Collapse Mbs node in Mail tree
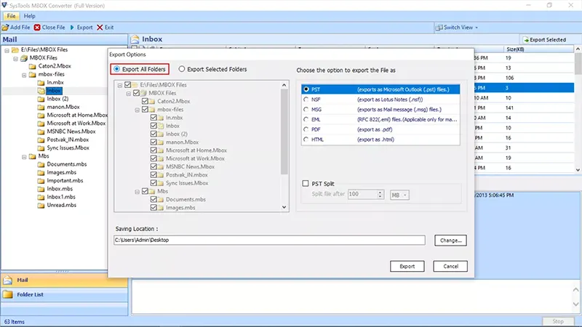This screenshot has width=582, height=327. [x=24, y=156]
